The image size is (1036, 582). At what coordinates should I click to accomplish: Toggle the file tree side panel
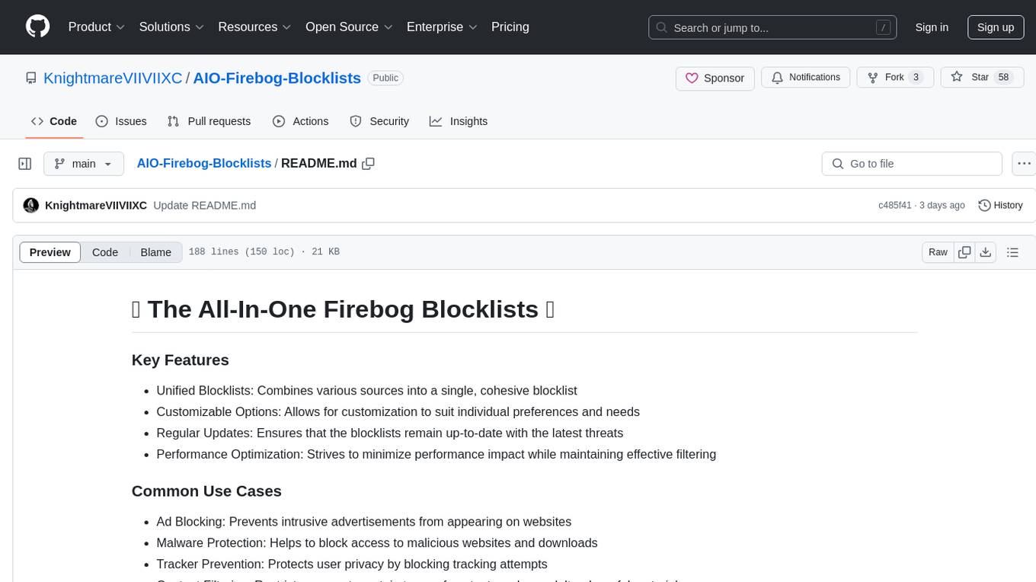[x=25, y=164]
